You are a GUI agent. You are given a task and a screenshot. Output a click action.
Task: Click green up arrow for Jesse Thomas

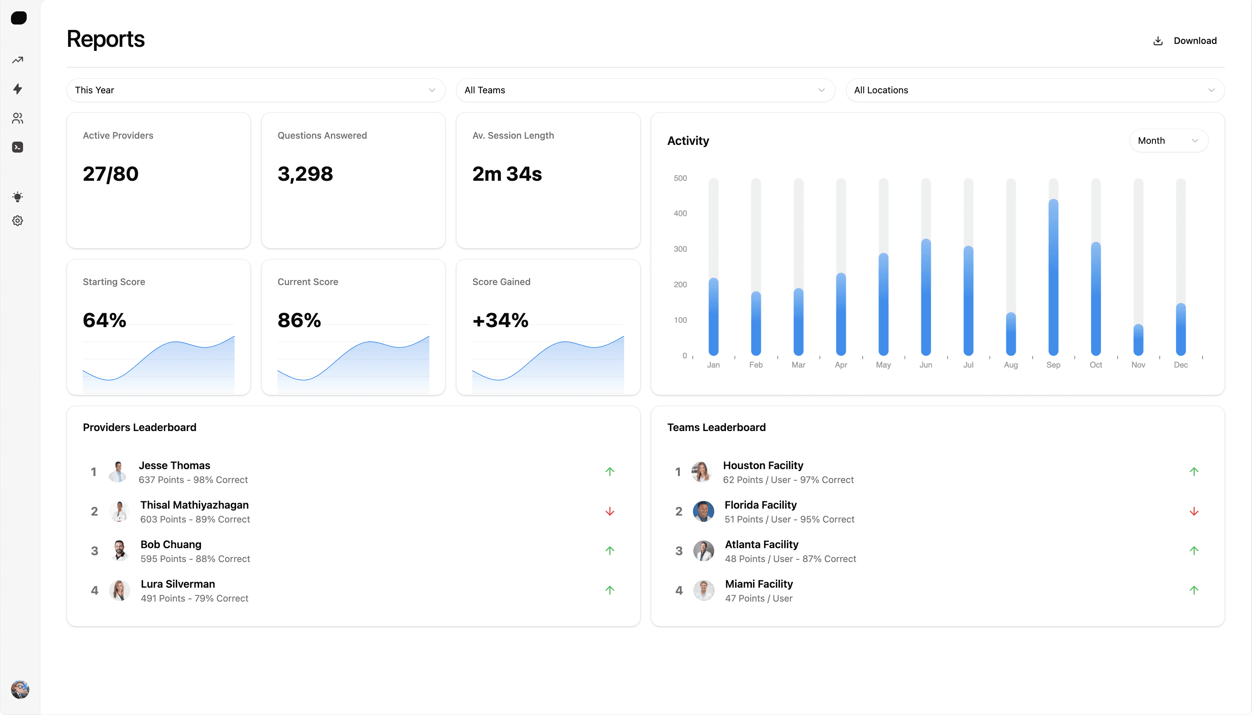(610, 472)
